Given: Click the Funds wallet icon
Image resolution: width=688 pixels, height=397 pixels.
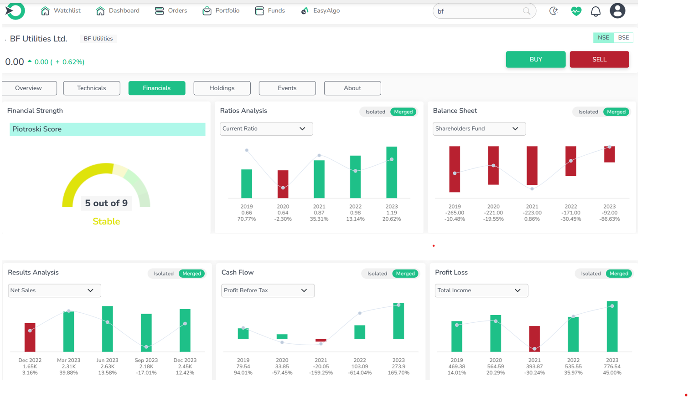Looking at the screenshot, I should [x=259, y=11].
